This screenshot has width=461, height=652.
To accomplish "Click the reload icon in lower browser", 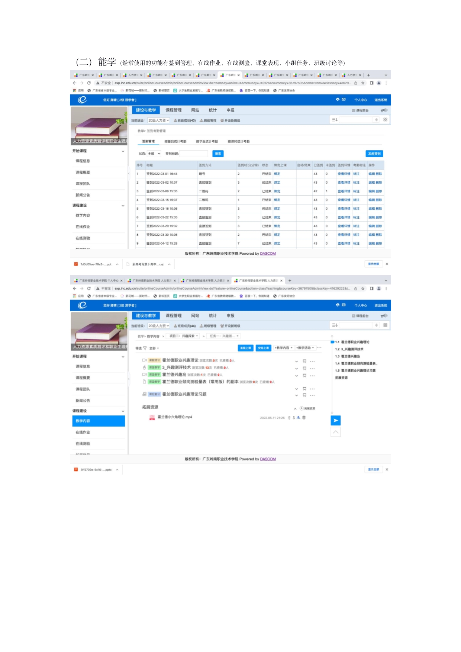I will pos(89,288).
